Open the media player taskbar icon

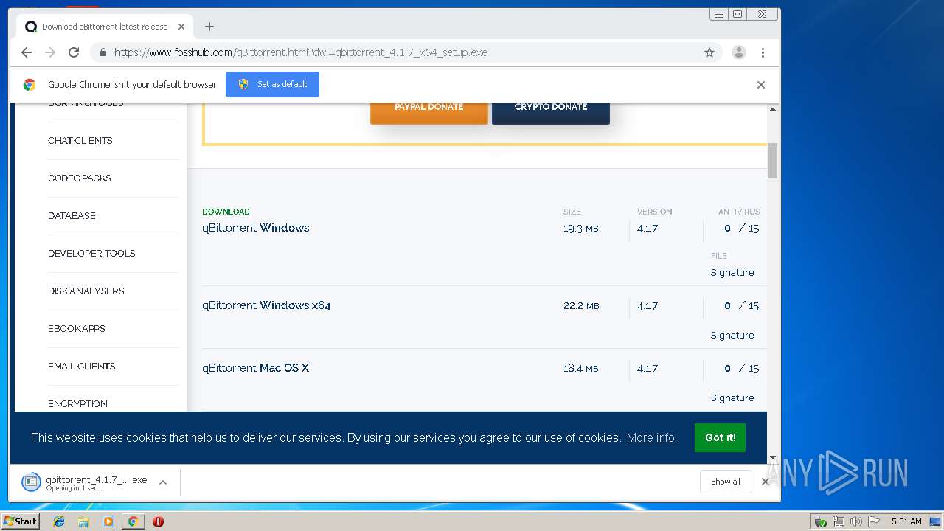click(x=108, y=521)
